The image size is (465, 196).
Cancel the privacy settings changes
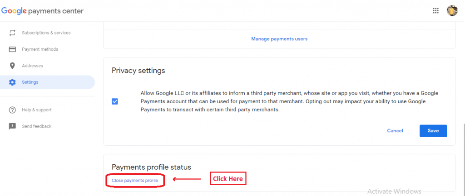click(x=395, y=131)
